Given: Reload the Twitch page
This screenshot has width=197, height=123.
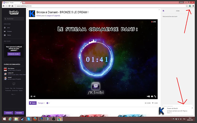Looking at the screenshot, I should [9, 6].
